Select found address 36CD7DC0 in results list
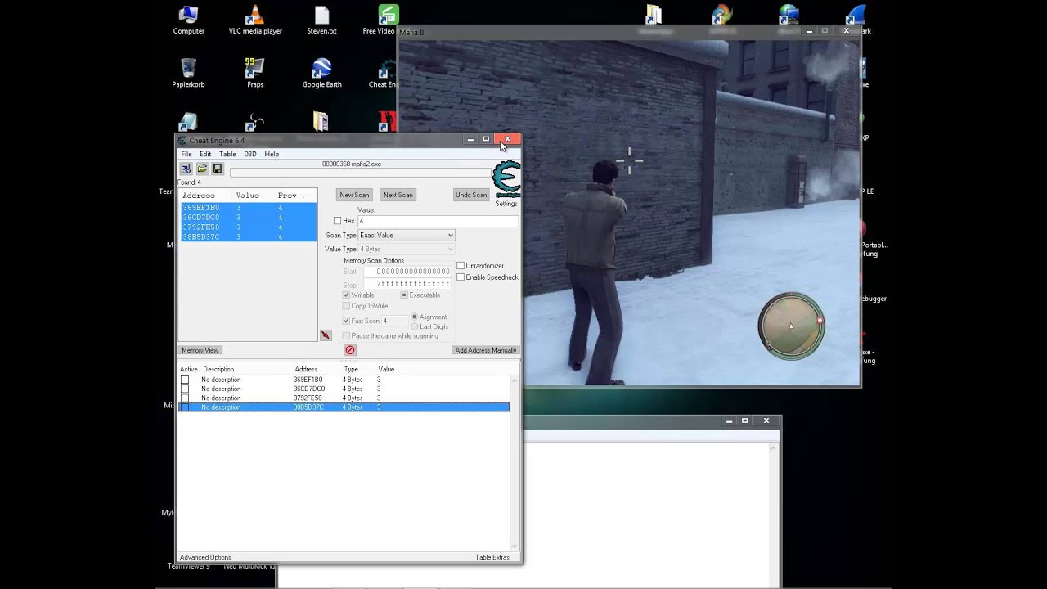This screenshot has height=589, width=1047. point(248,218)
